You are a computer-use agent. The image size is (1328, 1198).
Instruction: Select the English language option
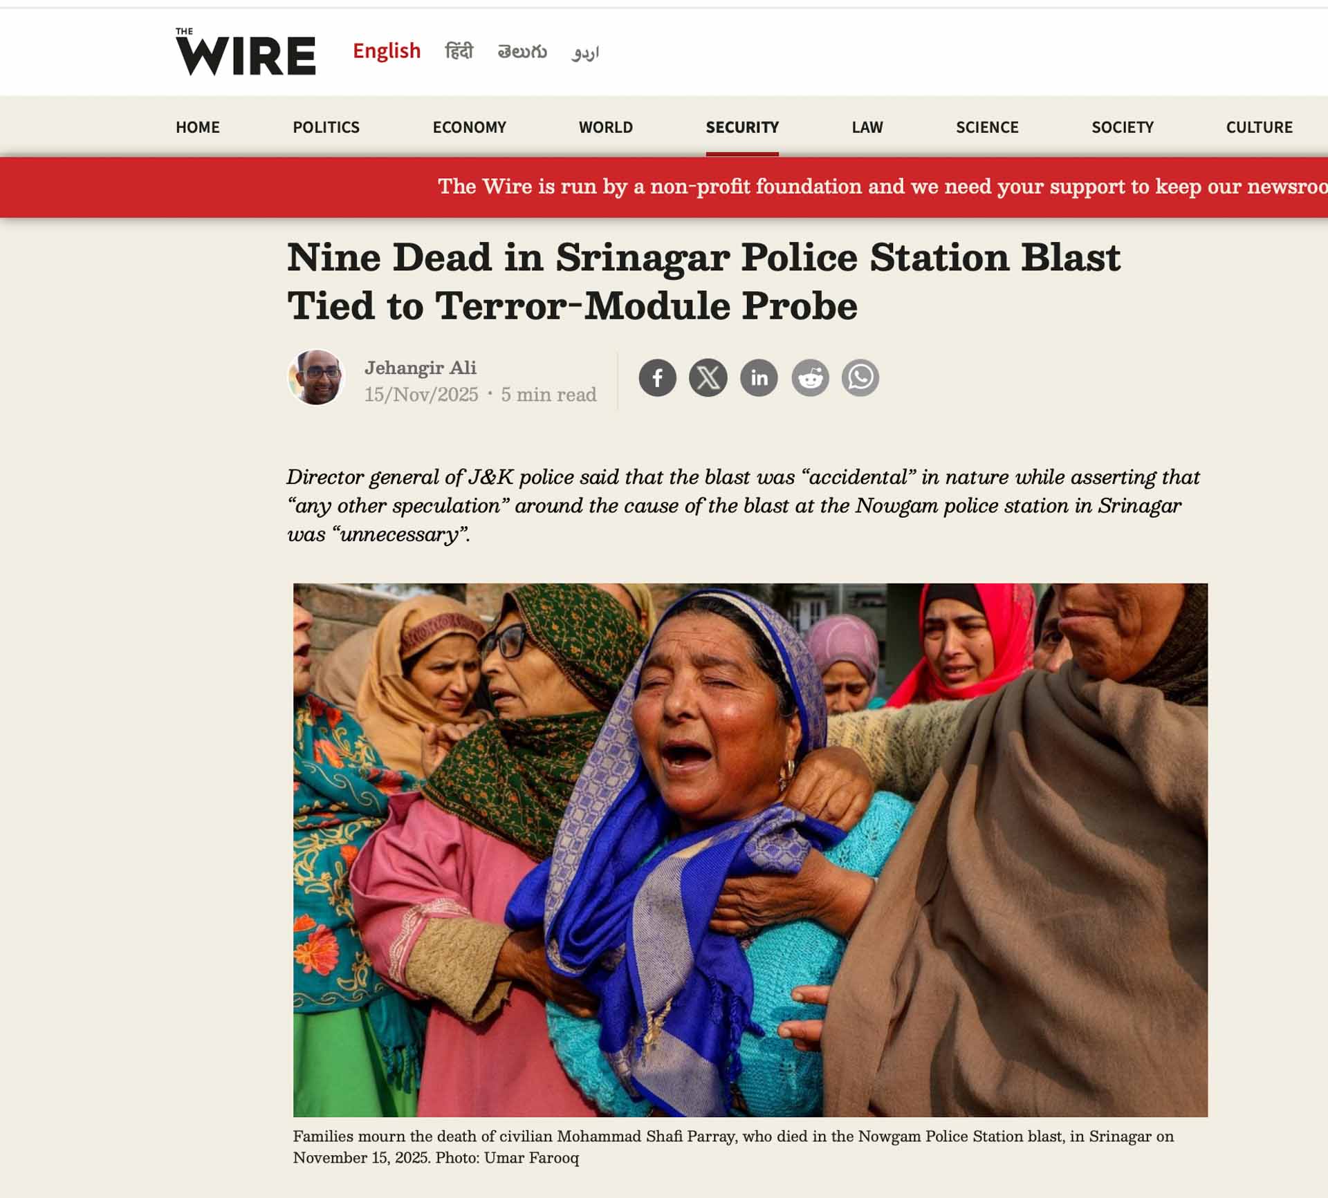387,51
